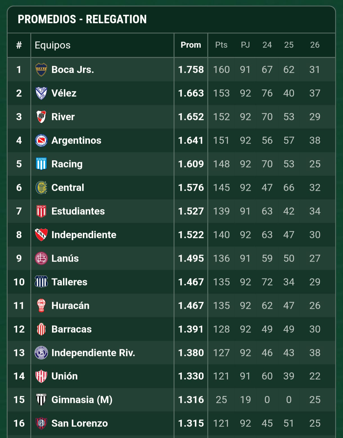This screenshot has width=343, height=438.
Task: Open the Barracas team name link
Action: pos(71,329)
